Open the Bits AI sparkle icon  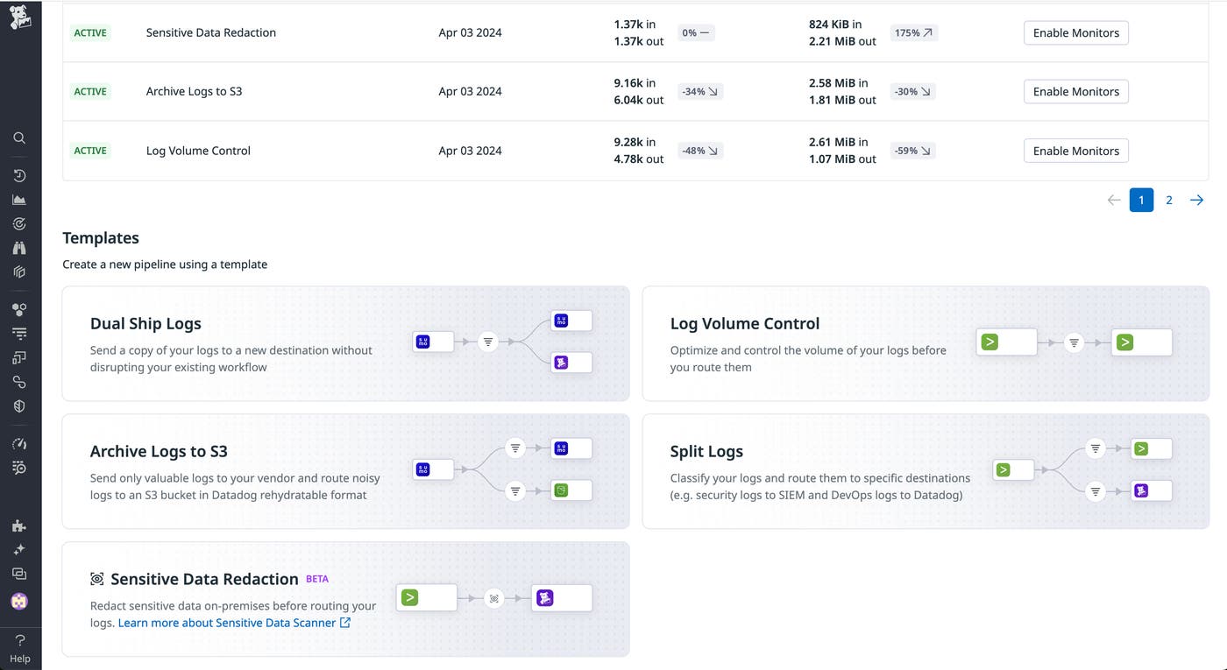tap(19, 549)
